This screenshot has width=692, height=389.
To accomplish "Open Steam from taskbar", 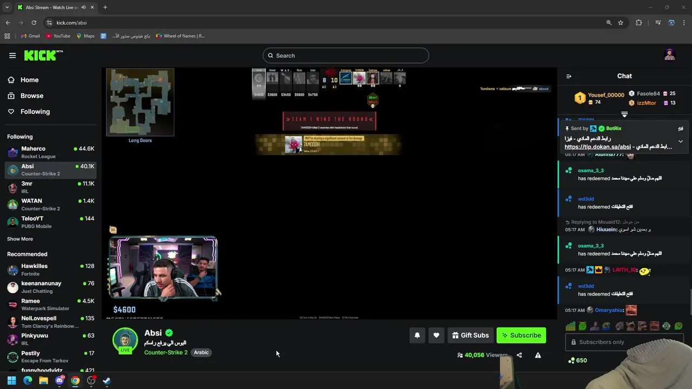I will click(107, 380).
